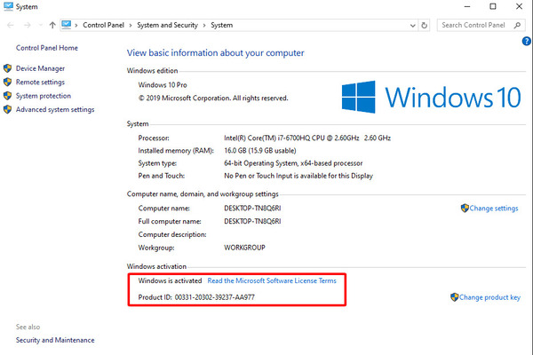Click shield icon beside Change product key

tap(455, 297)
